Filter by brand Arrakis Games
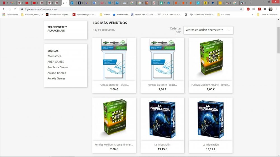 coord(57,78)
